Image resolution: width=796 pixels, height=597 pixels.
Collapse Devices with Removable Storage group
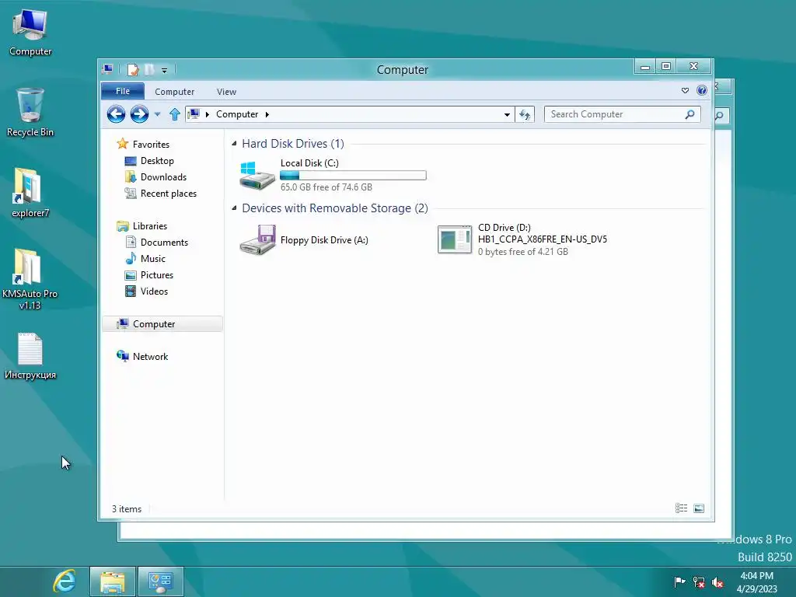[x=234, y=208]
